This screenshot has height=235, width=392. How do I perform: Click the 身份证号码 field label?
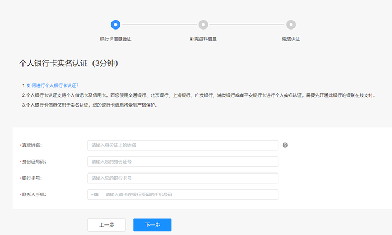pyautogui.click(x=34, y=162)
